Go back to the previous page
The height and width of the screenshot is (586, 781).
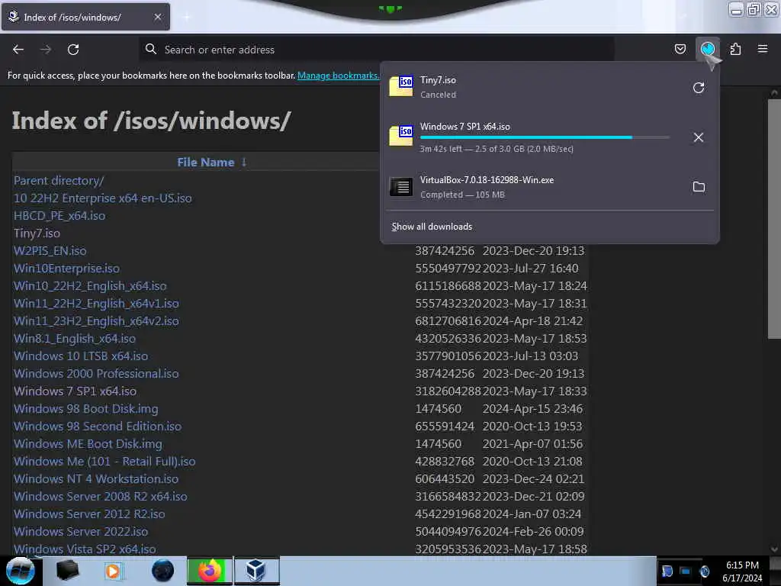pyautogui.click(x=18, y=50)
